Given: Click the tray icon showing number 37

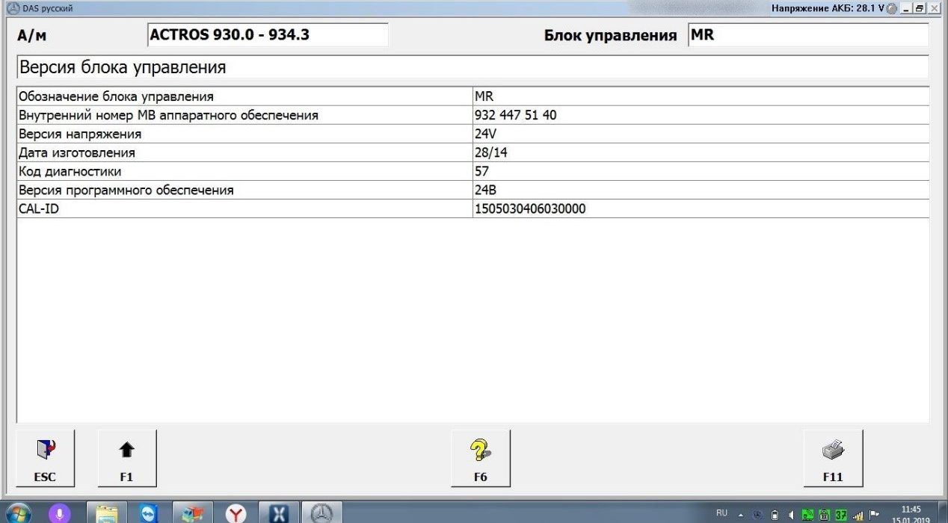Looking at the screenshot, I should pos(840,515).
